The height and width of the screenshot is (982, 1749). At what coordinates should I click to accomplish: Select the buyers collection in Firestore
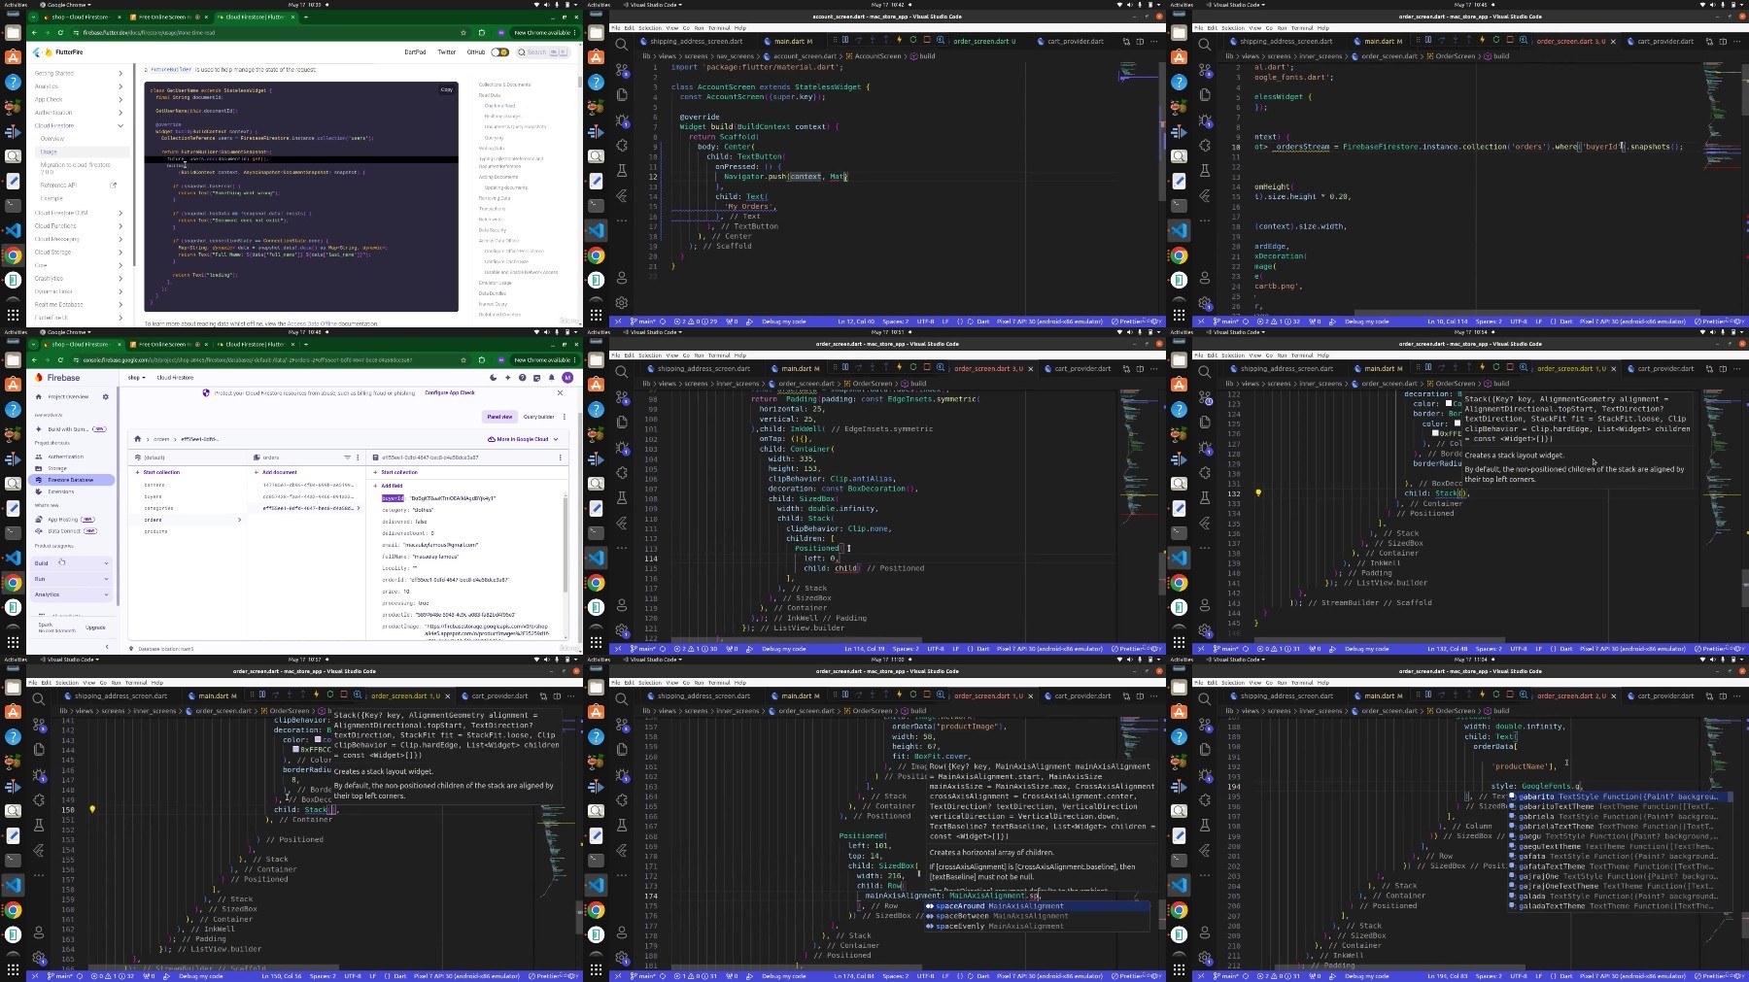[x=154, y=496]
